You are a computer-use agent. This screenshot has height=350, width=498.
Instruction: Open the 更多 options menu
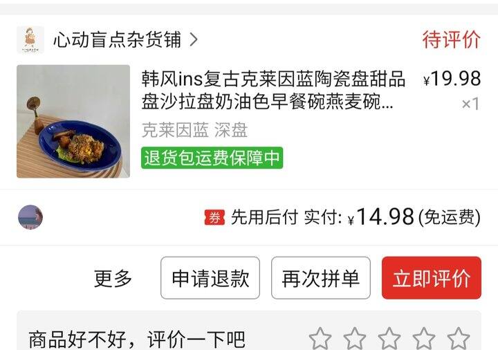pyautogui.click(x=113, y=278)
